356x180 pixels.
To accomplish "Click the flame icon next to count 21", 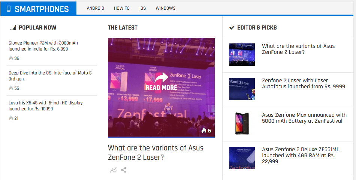I will tap(11, 118).
